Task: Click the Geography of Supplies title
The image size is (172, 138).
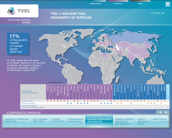Action: pyautogui.click(x=71, y=16)
